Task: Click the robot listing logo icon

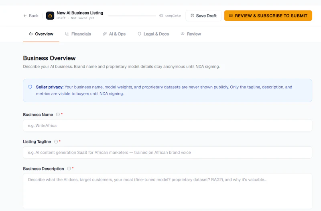Action: (50, 16)
